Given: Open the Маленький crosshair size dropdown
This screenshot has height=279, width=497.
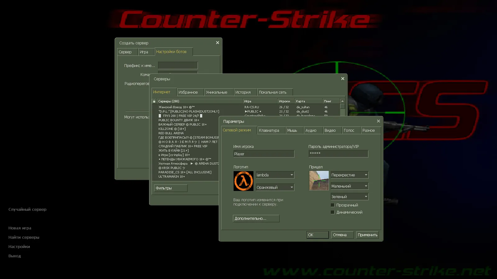Looking at the screenshot, I should tap(349, 186).
